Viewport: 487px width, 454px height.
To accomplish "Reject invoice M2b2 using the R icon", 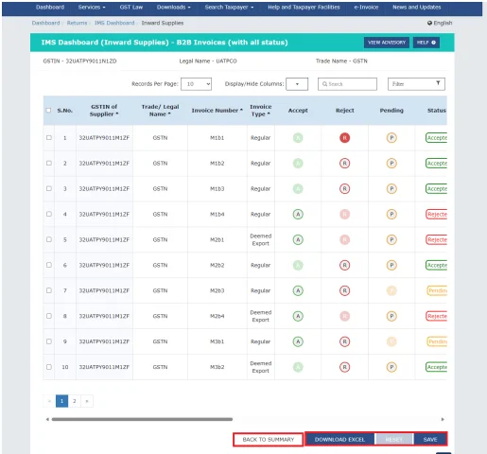I will click(344, 266).
